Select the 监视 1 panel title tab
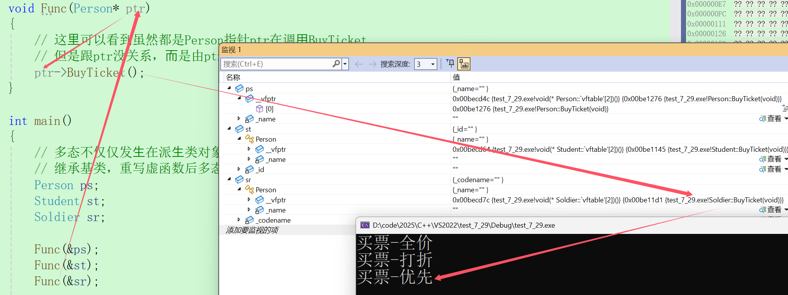This screenshot has height=295, width=788. [231, 50]
